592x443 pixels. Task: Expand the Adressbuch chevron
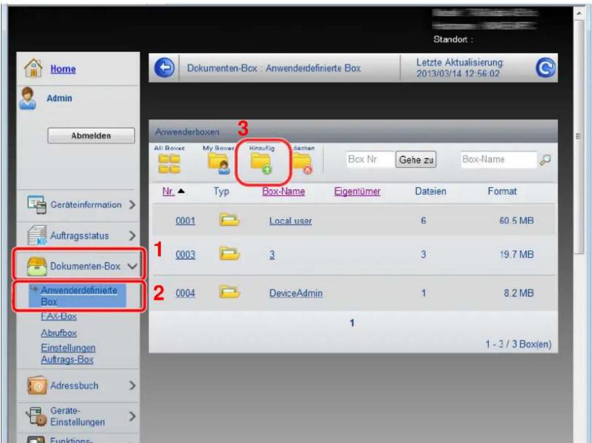(x=132, y=386)
